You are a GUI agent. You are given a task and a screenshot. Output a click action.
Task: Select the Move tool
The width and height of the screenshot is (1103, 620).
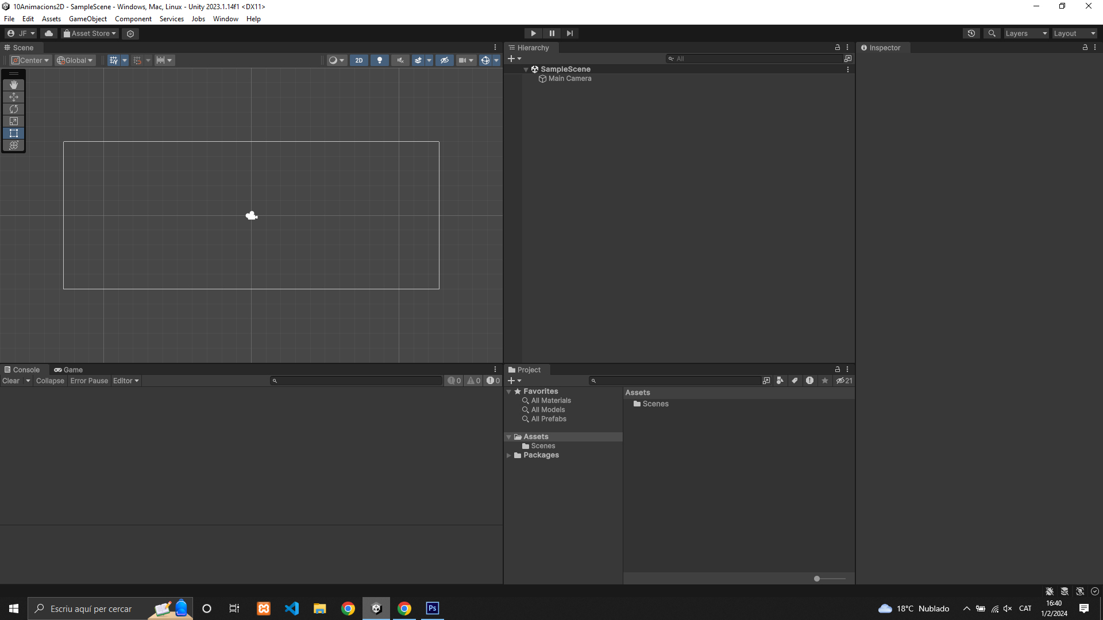pos(14,97)
